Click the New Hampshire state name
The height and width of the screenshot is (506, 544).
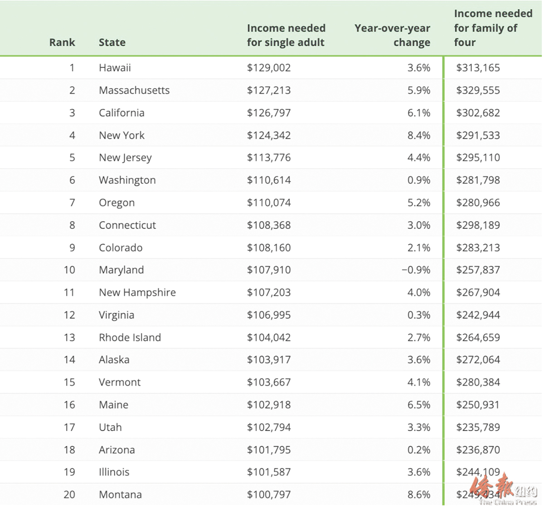137,292
